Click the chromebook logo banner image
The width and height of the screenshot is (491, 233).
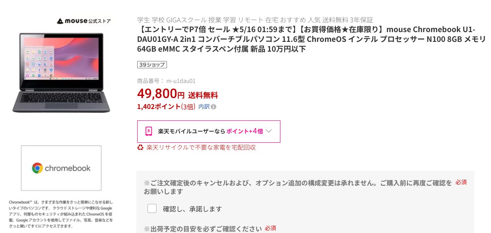tap(61, 168)
